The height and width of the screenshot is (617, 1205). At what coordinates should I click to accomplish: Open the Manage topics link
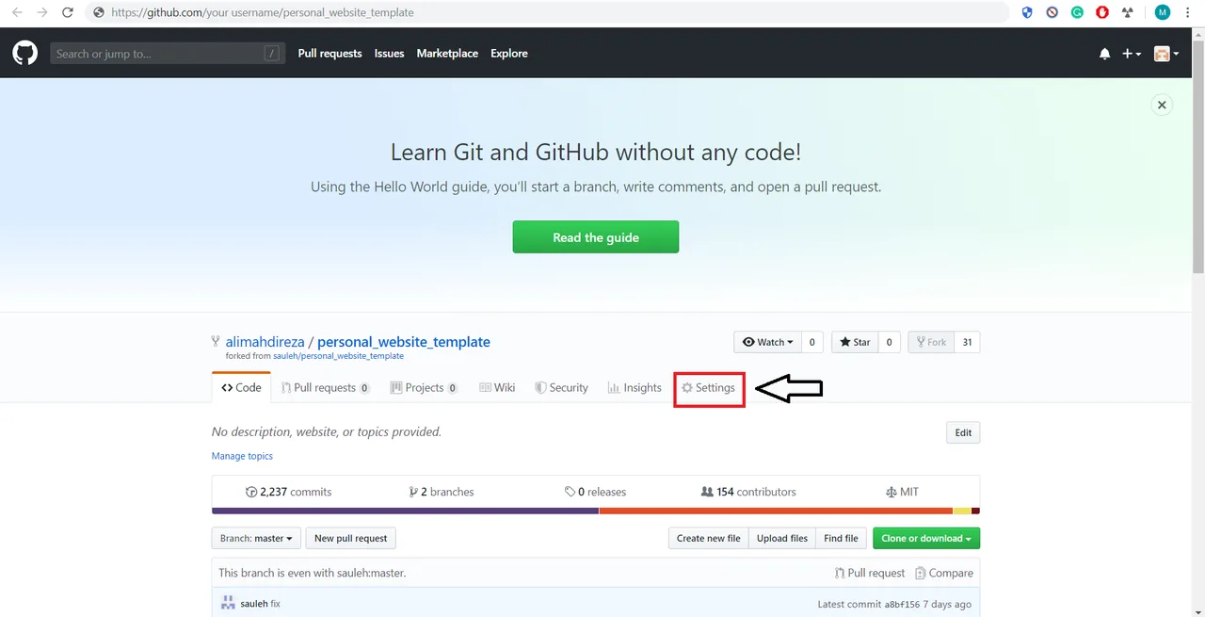(242, 456)
